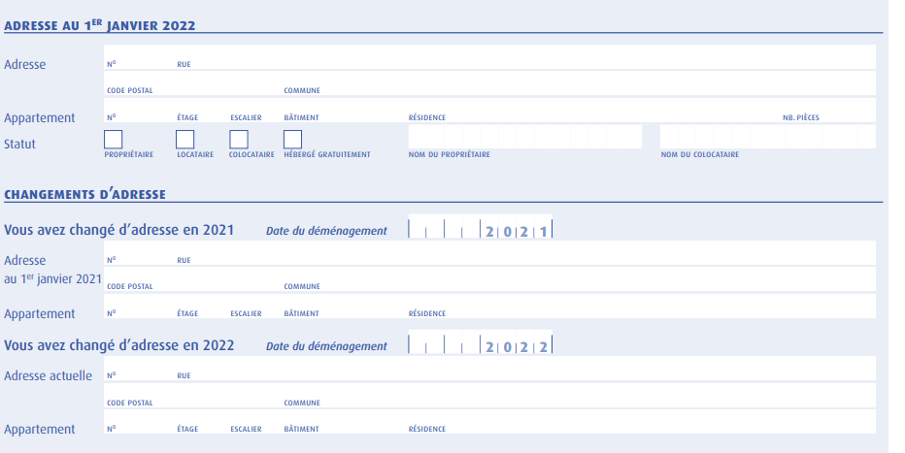Select the Nb. pièces apartment field
The image size is (905, 453).
827,110
